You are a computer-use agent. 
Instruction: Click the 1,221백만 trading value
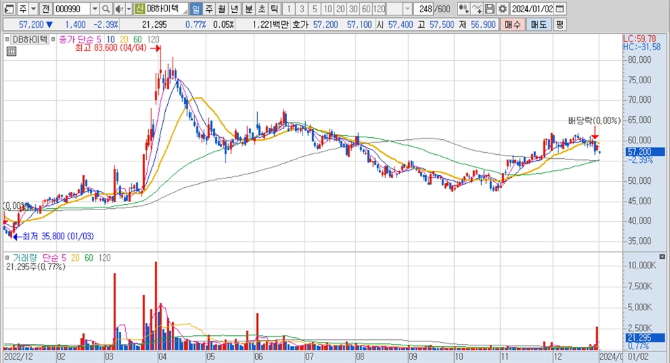click(270, 25)
